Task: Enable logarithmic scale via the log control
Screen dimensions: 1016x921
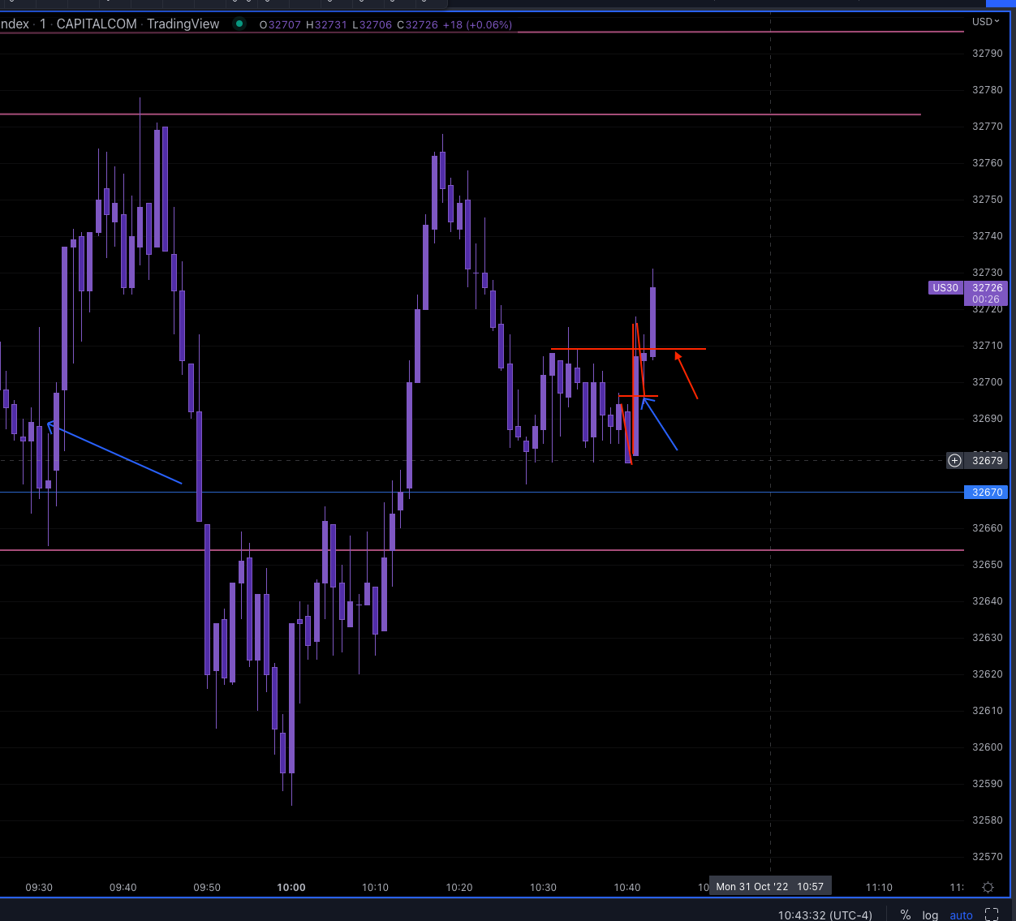Action: (x=929, y=915)
